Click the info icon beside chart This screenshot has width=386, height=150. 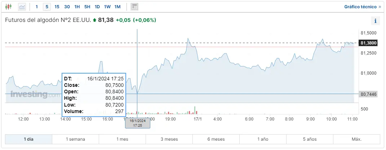click(375, 21)
